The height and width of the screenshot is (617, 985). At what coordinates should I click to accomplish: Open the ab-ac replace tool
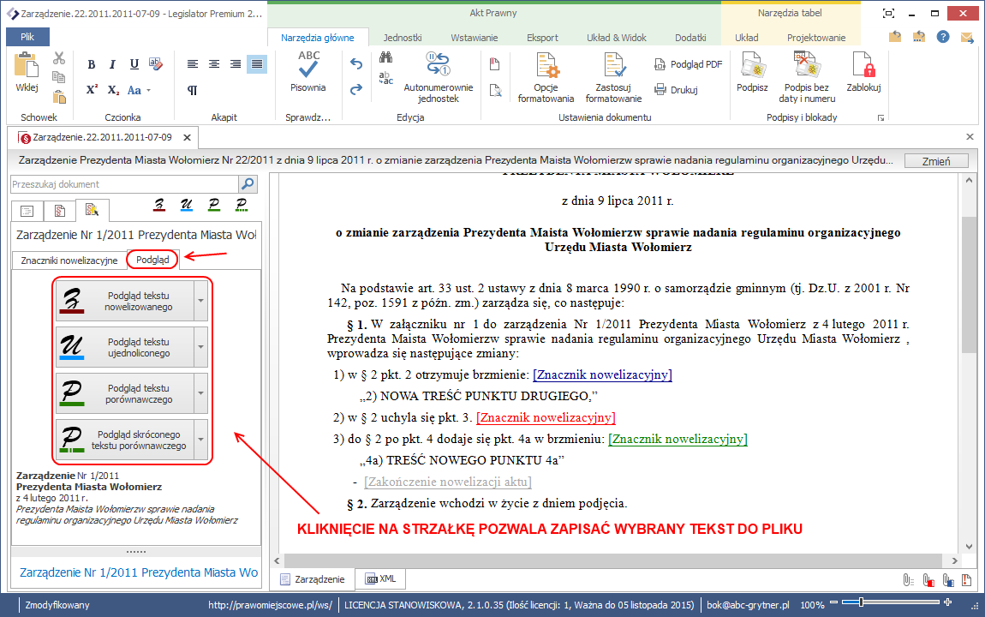(385, 78)
